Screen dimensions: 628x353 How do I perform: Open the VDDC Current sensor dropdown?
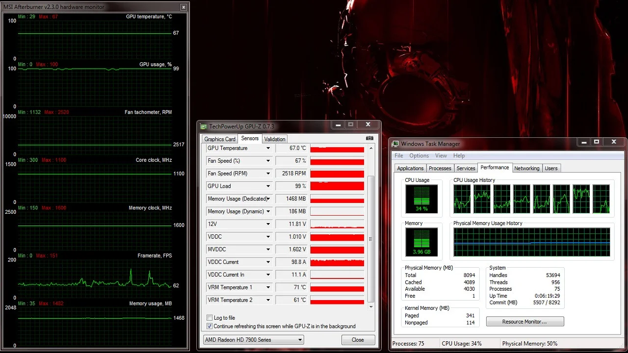(268, 262)
